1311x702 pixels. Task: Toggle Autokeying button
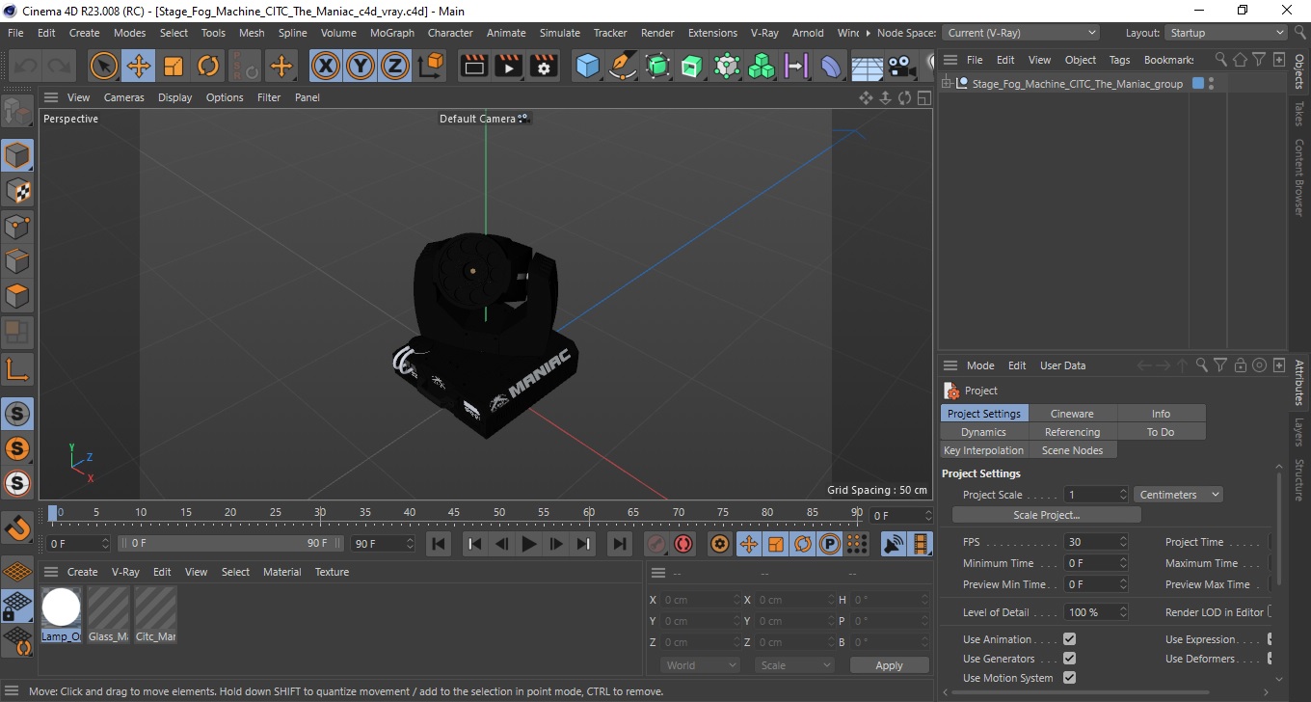(x=683, y=544)
